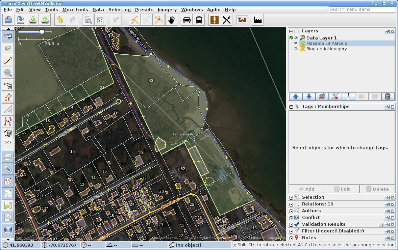The width and height of the screenshot is (398, 250).
Task: Move the selected layer up
Action: coord(296,96)
